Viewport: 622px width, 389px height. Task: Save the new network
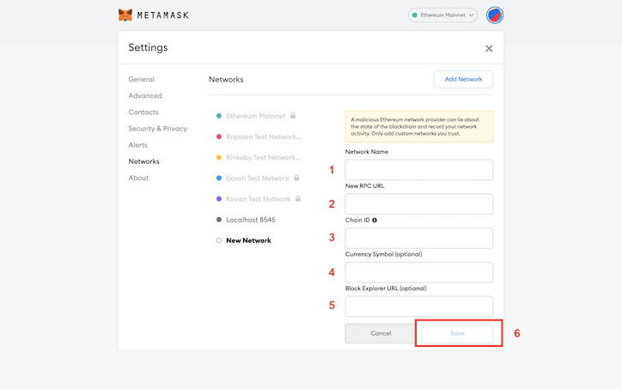pos(457,332)
